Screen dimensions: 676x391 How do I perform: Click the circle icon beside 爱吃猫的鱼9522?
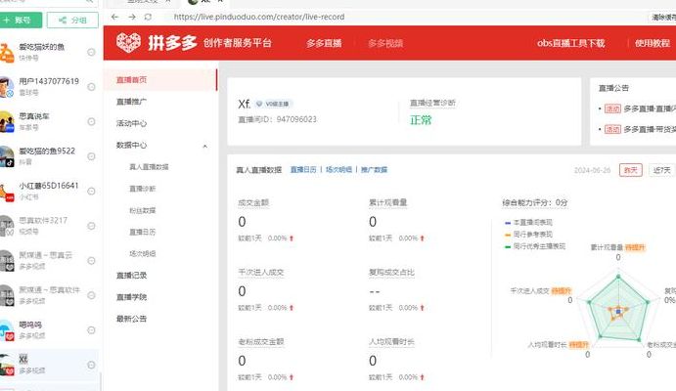91,156
